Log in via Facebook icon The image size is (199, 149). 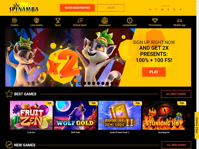click(156, 10)
